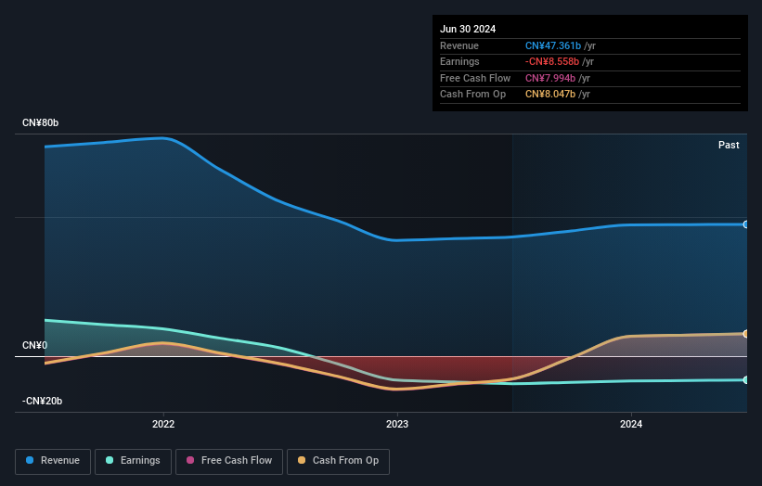Click the 2023 x-axis label

(x=397, y=424)
